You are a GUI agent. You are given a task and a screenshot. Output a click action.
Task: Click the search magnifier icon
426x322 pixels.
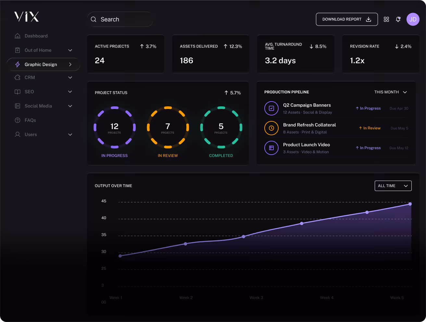[x=94, y=19]
